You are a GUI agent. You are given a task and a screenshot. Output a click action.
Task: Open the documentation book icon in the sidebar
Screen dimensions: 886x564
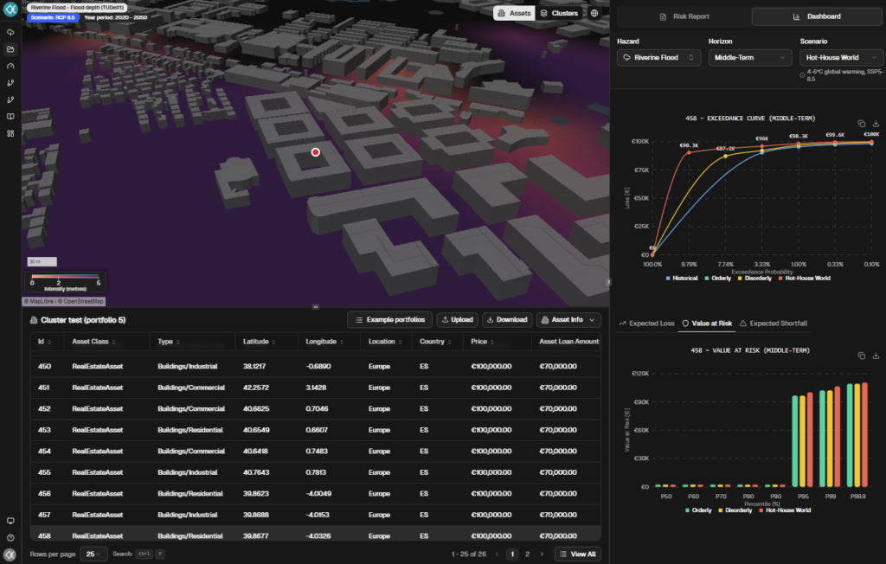pyautogui.click(x=10, y=117)
